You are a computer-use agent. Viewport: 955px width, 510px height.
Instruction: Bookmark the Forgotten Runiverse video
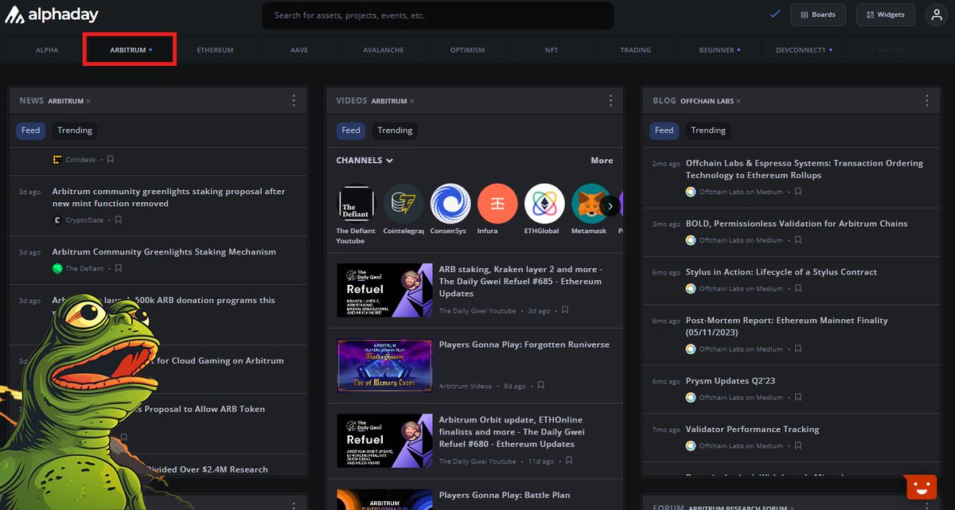(x=540, y=385)
